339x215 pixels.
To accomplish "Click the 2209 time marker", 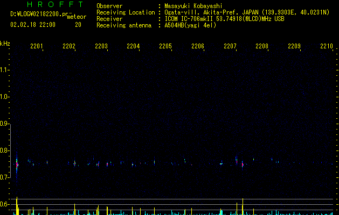I will coord(294,46).
